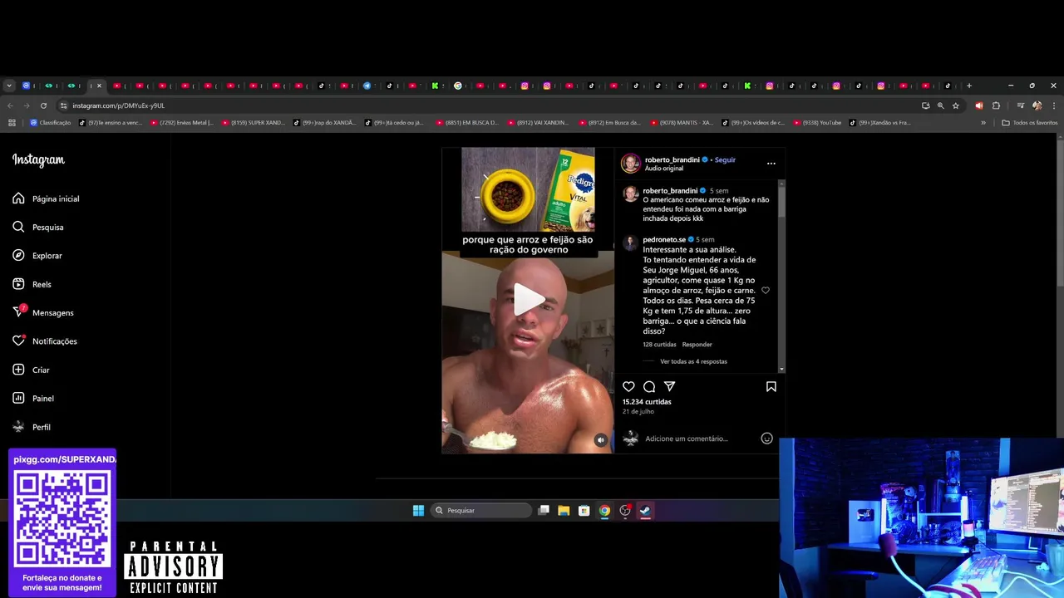
Task: Open Todos os favoritos folder
Action: (1030, 123)
